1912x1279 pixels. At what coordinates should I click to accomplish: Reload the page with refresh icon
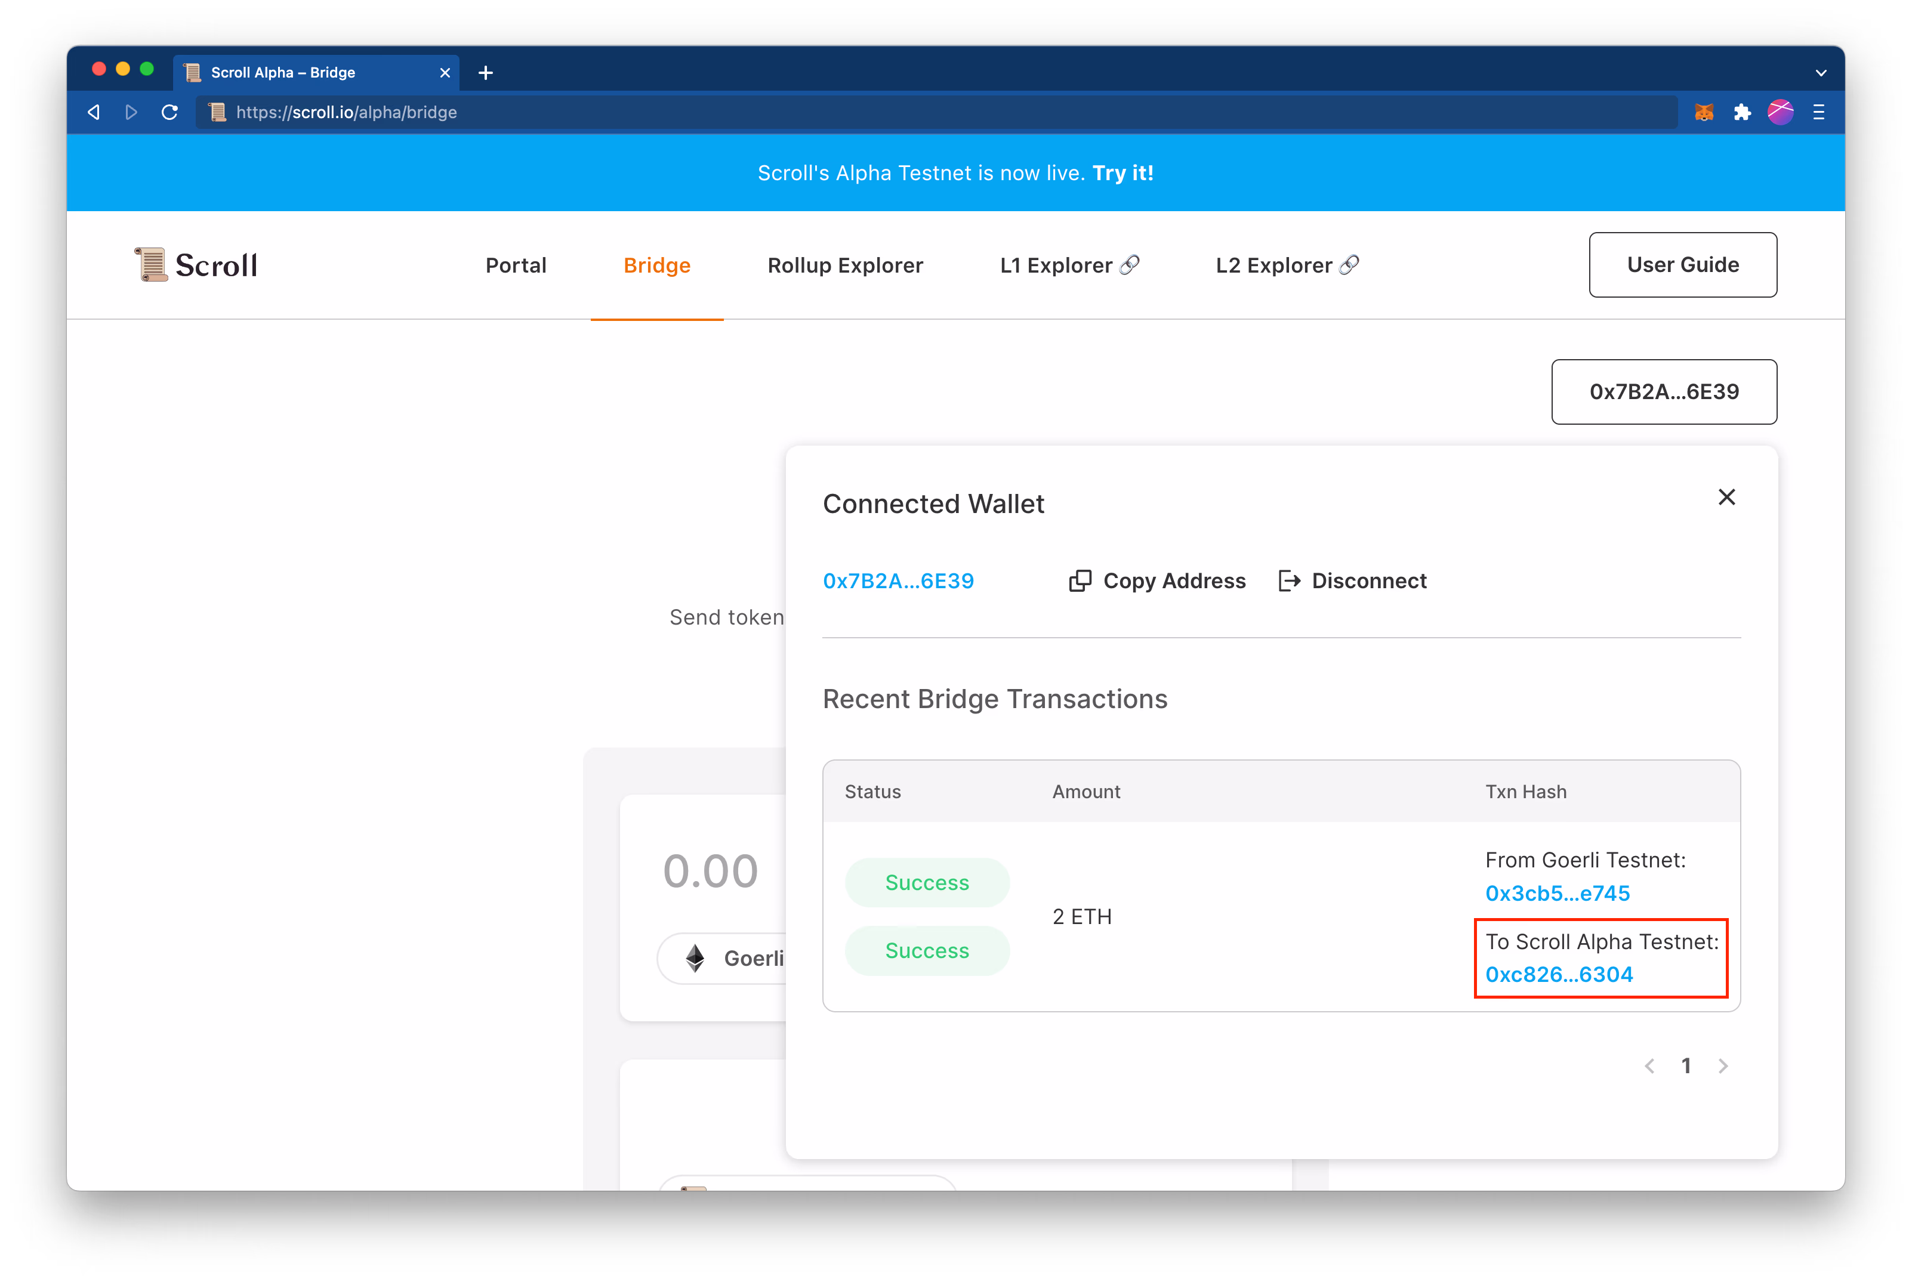[169, 113]
